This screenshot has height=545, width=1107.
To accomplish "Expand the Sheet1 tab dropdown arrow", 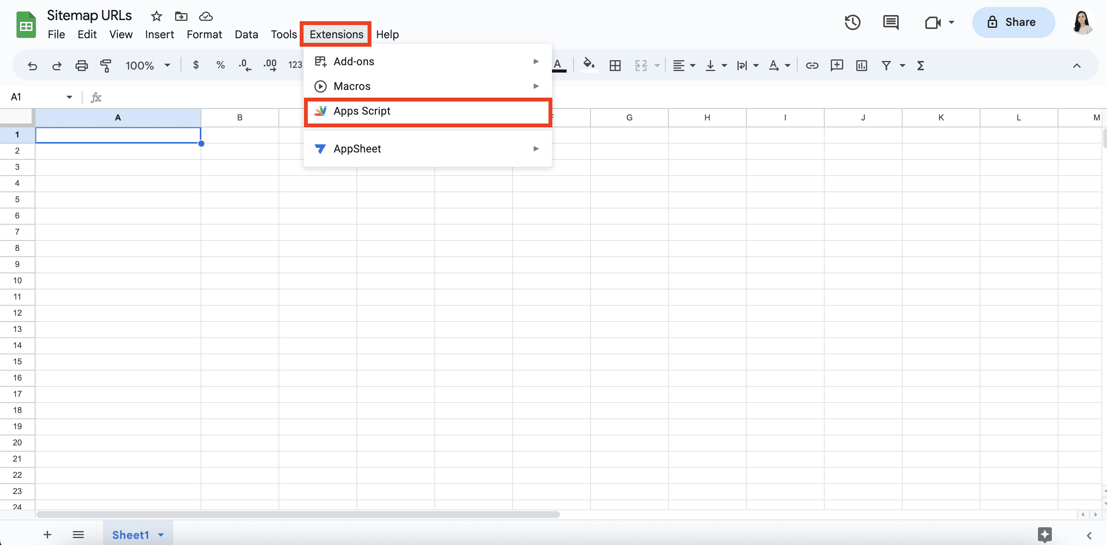I will [161, 535].
